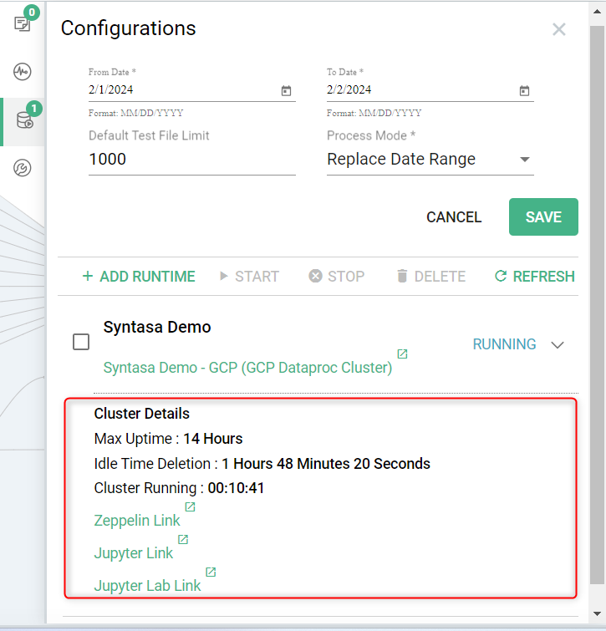Save the configuration changes
This screenshot has height=631, width=606.
(x=543, y=217)
